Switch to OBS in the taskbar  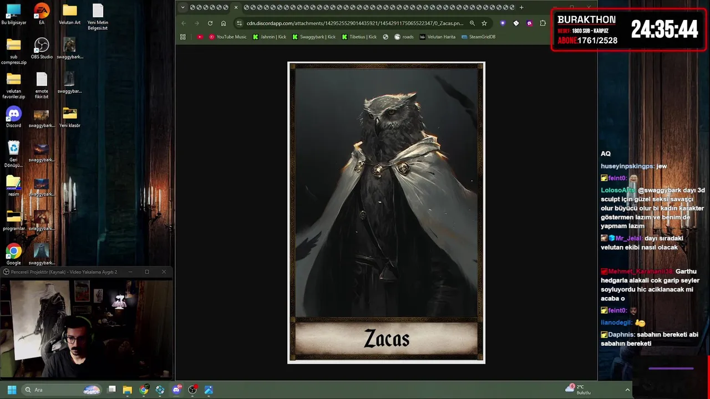click(192, 390)
